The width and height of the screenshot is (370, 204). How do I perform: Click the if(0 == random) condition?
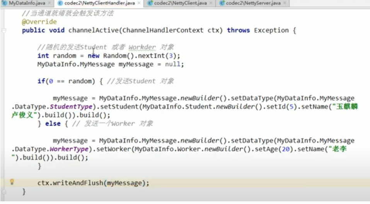(x=66, y=81)
